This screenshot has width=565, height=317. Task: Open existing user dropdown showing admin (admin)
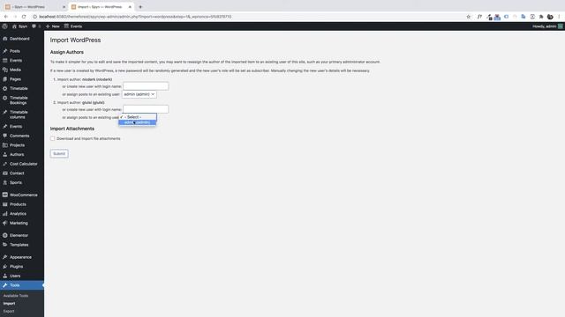139,94
